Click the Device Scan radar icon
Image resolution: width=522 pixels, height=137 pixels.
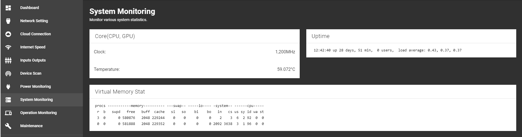point(8,74)
